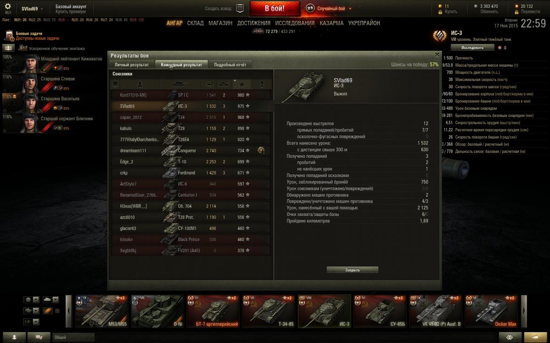Screen dimensions: 550x343
Task: Open the settings gear menu
Action: pos(8,7)
